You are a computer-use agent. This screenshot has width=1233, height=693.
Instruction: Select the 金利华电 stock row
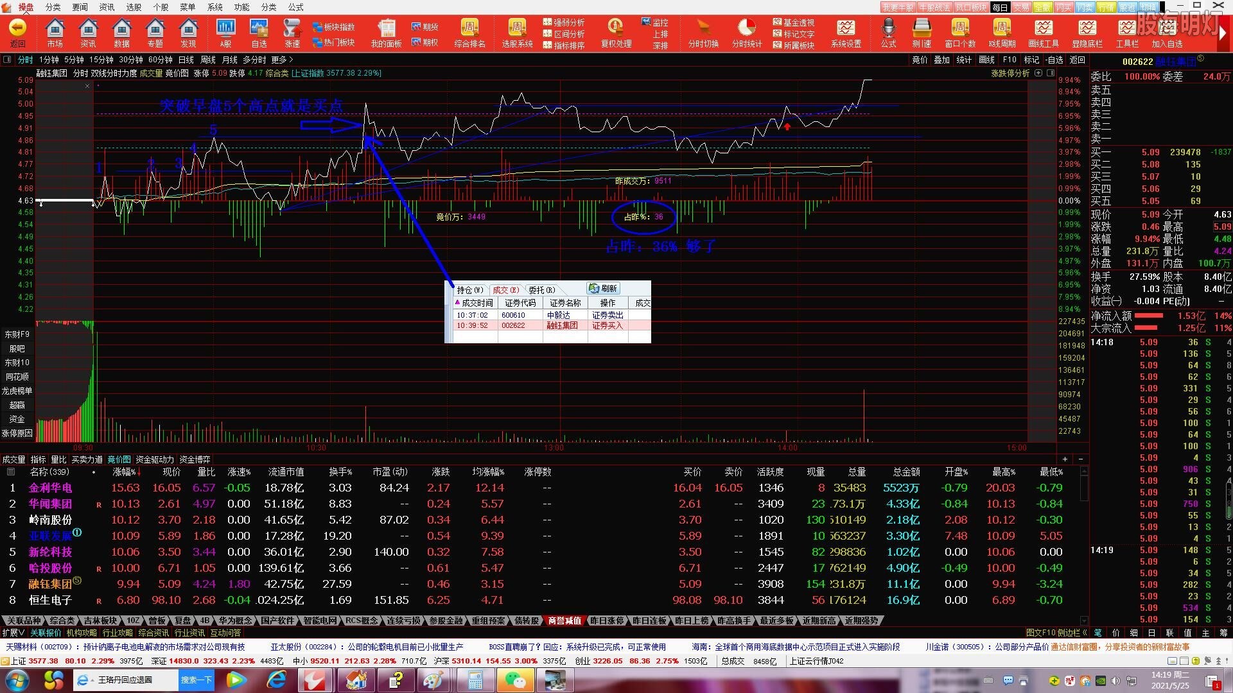pos(543,488)
